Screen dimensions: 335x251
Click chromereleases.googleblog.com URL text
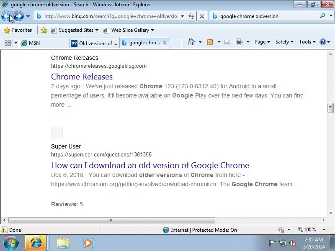coord(99,66)
